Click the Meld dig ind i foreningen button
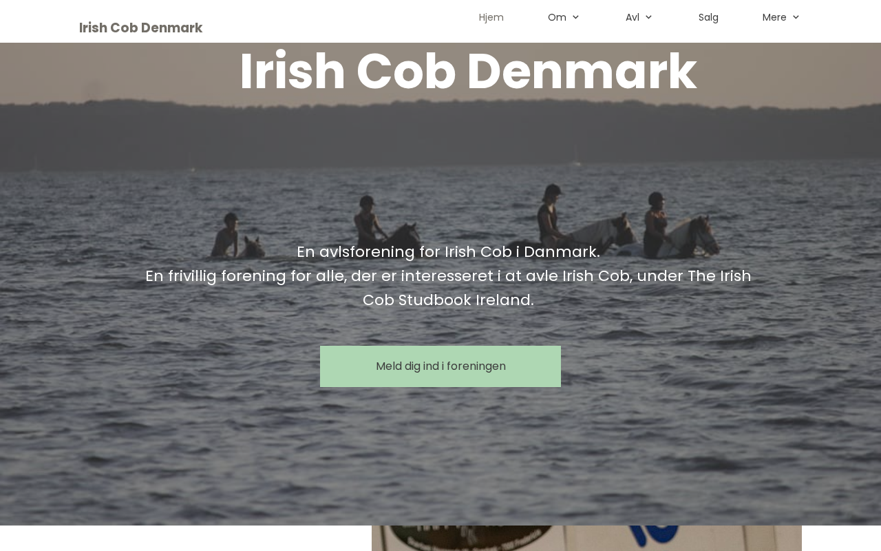The height and width of the screenshot is (551, 881). [x=440, y=366]
